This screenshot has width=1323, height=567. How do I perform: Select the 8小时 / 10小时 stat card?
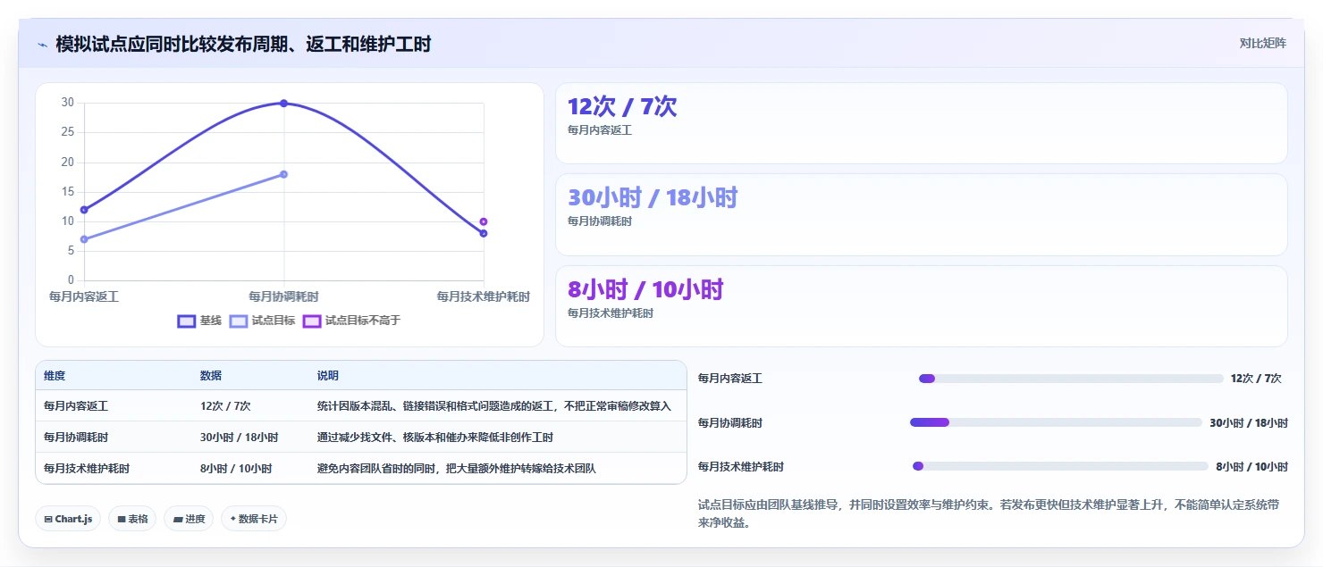click(922, 306)
